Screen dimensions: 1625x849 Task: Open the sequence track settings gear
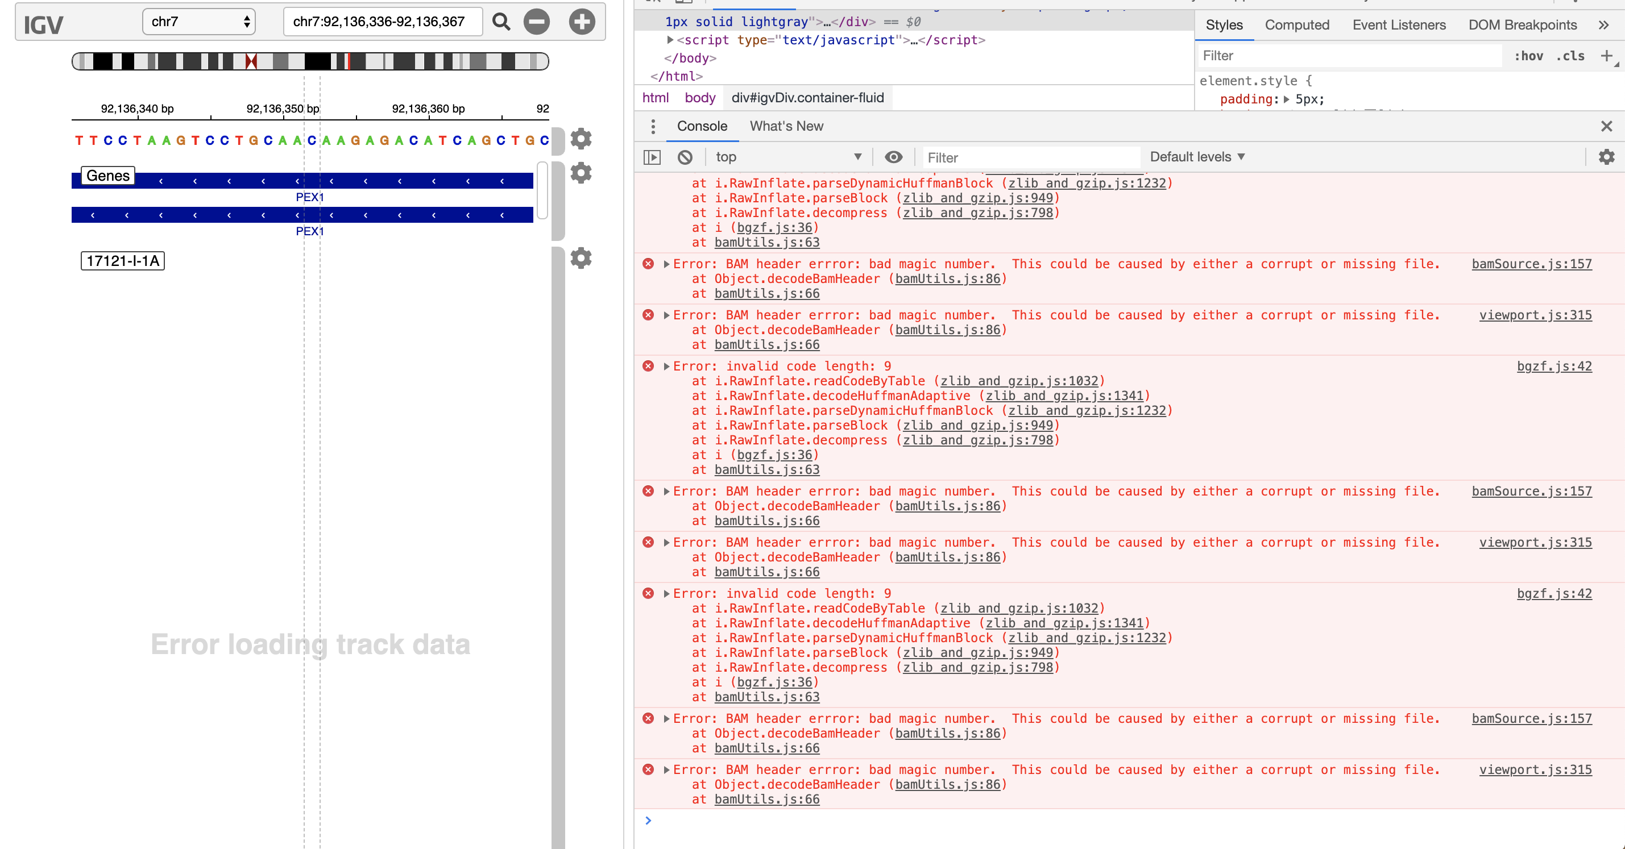(x=581, y=139)
